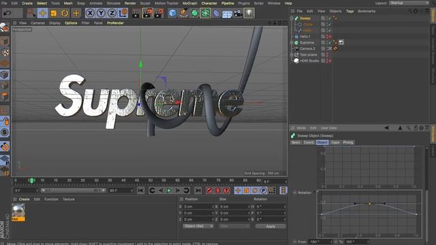Select the Mat material thumbnail

[x=18, y=212]
